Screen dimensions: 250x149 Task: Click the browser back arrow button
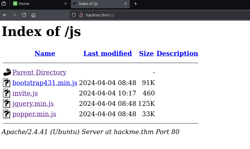click(5, 15)
